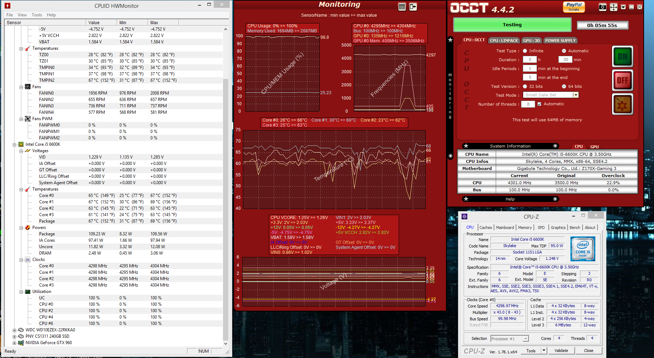Click the Monitoring side panel collapse arrow
Screen dimensions: 654x358
[x=450, y=156]
